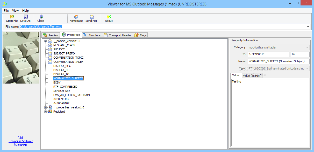
Task: Open the File menu
Action: pyautogui.click(x=6, y=11)
